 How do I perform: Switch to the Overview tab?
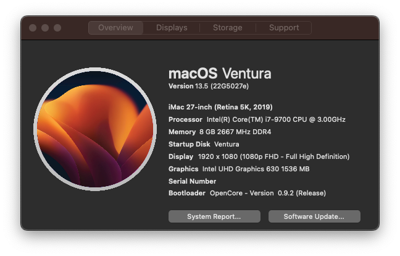click(115, 28)
